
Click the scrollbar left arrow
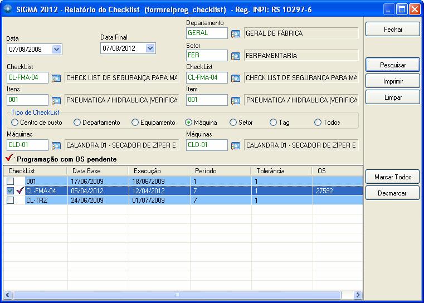[8, 295]
